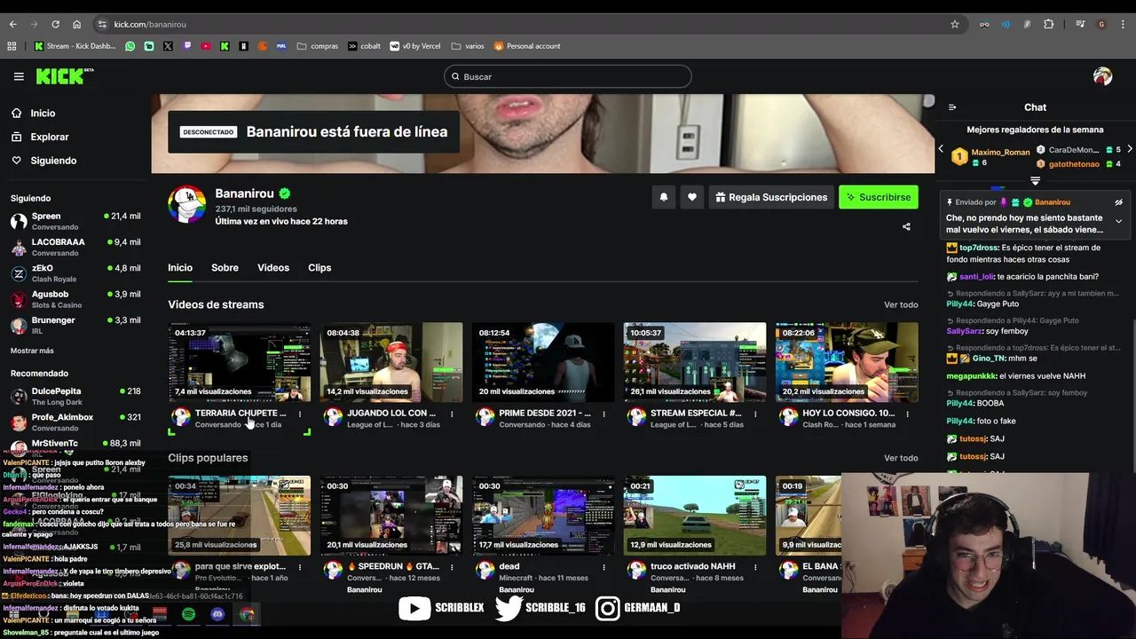
Task: Expand the pinned message chevron
Action: point(1118,221)
